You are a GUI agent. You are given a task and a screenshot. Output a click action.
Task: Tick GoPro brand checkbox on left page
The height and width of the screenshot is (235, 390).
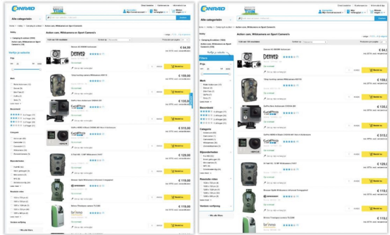pos(11,96)
